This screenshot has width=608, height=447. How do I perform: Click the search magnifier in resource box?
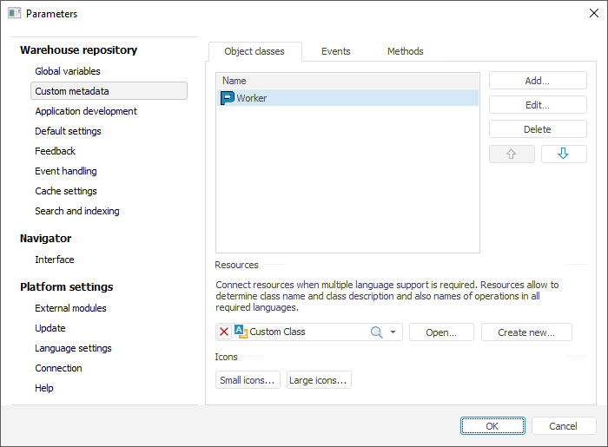point(376,332)
